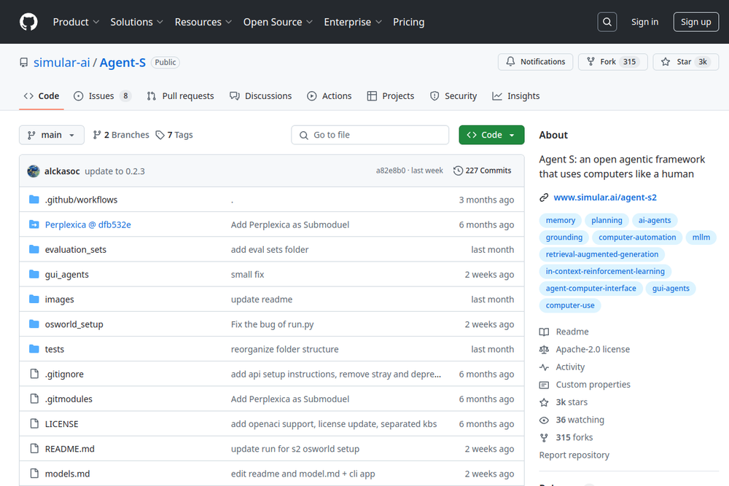This screenshot has width=729, height=486.
Task: Click the osworld_setup folder icon
Action: click(34, 324)
